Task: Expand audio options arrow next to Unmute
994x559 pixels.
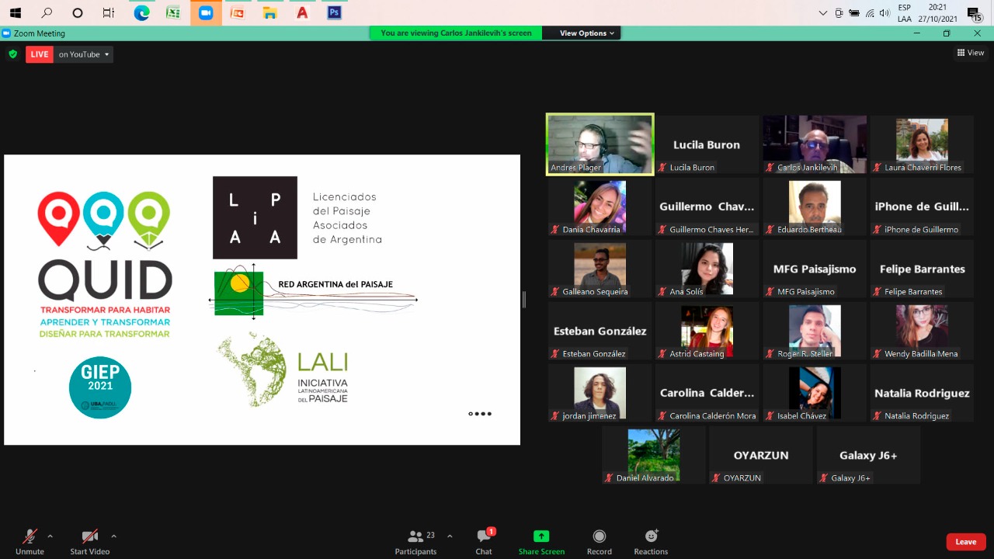Action: pyautogui.click(x=50, y=536)
